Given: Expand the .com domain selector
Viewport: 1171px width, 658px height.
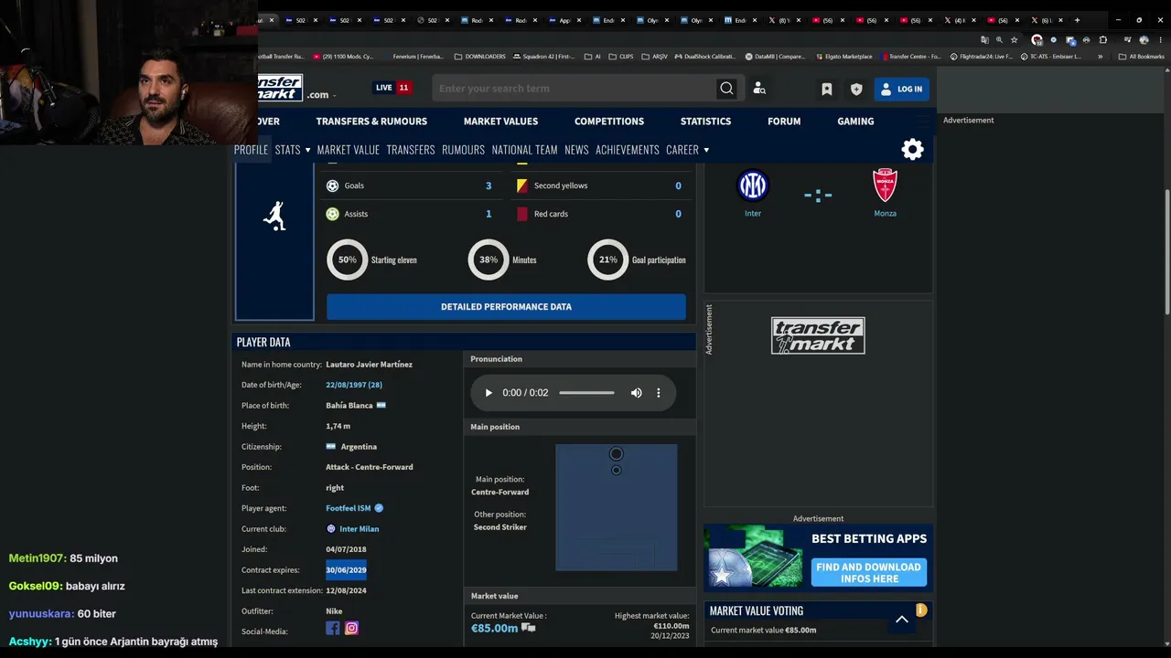Looking at the screenshot, I should click(320, 95).
